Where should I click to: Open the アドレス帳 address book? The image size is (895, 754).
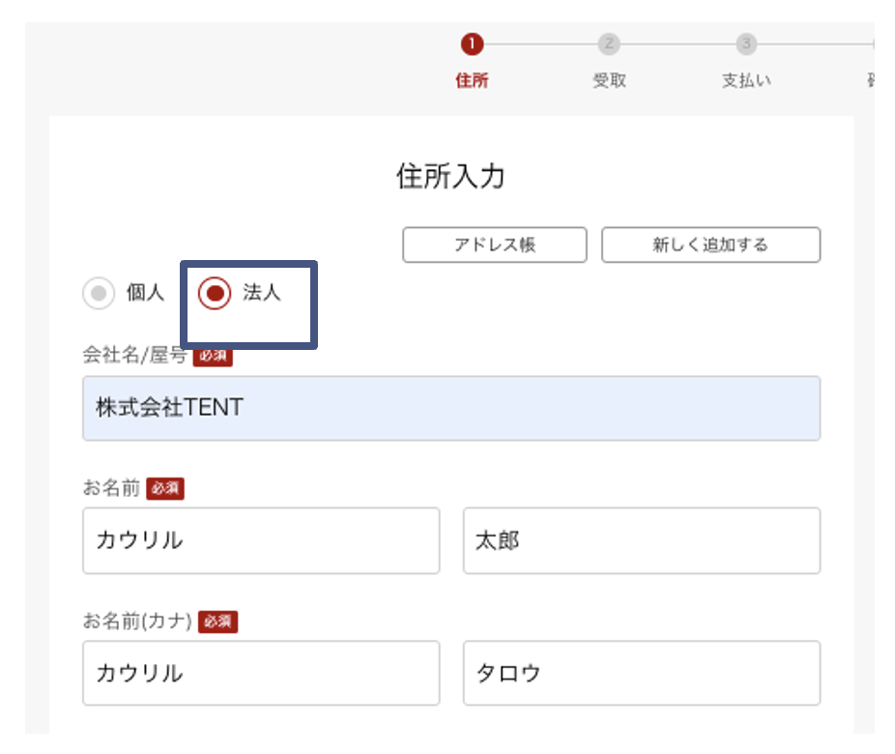click(494, 246)
